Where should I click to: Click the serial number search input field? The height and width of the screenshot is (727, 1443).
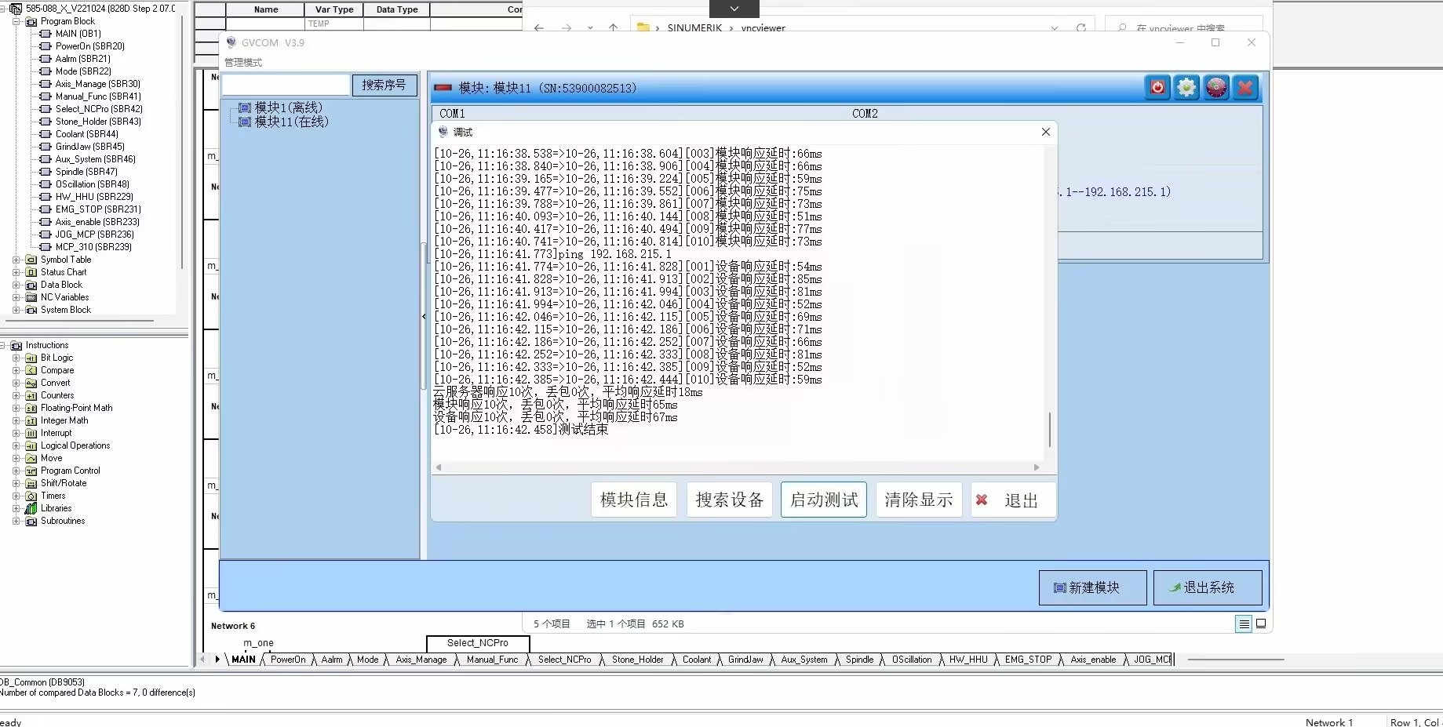286,85
